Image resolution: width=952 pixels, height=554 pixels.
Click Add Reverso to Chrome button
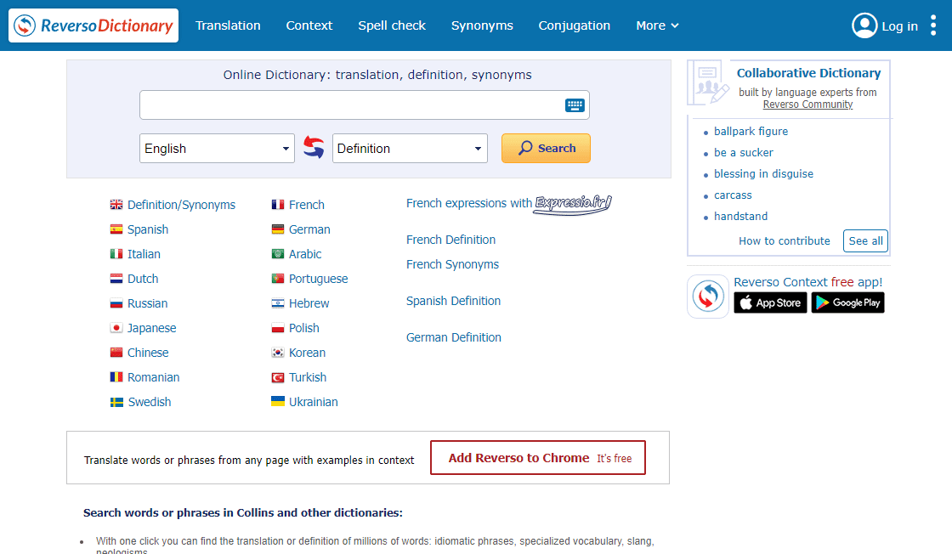coord(538,457)
